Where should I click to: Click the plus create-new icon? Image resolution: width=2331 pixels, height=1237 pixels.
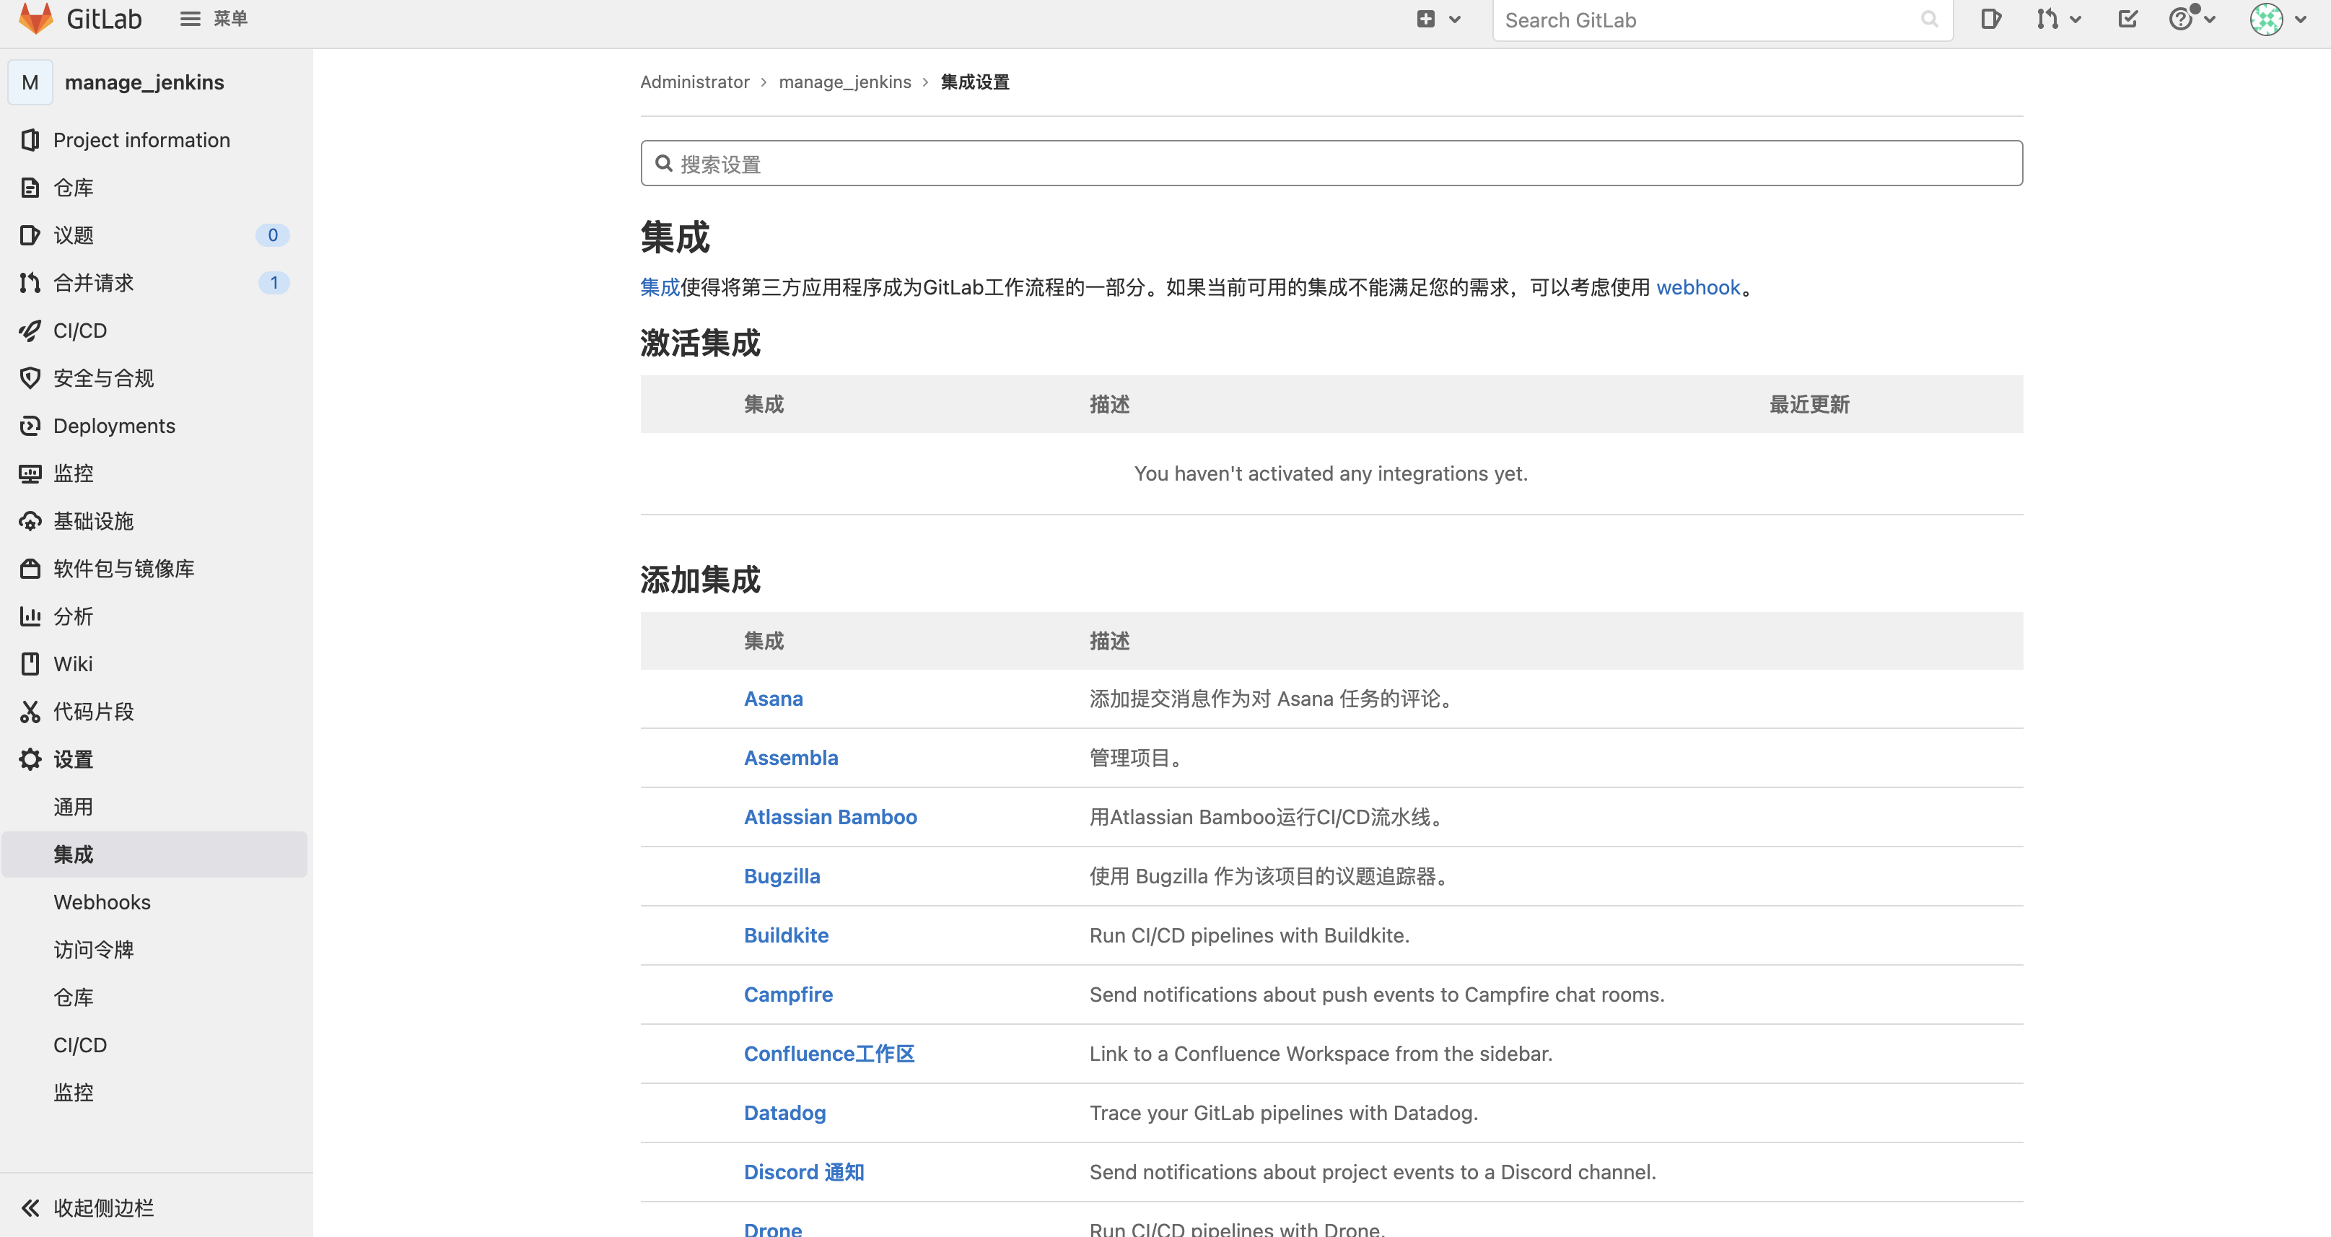pyautogui.click(x=1425, y=19)
